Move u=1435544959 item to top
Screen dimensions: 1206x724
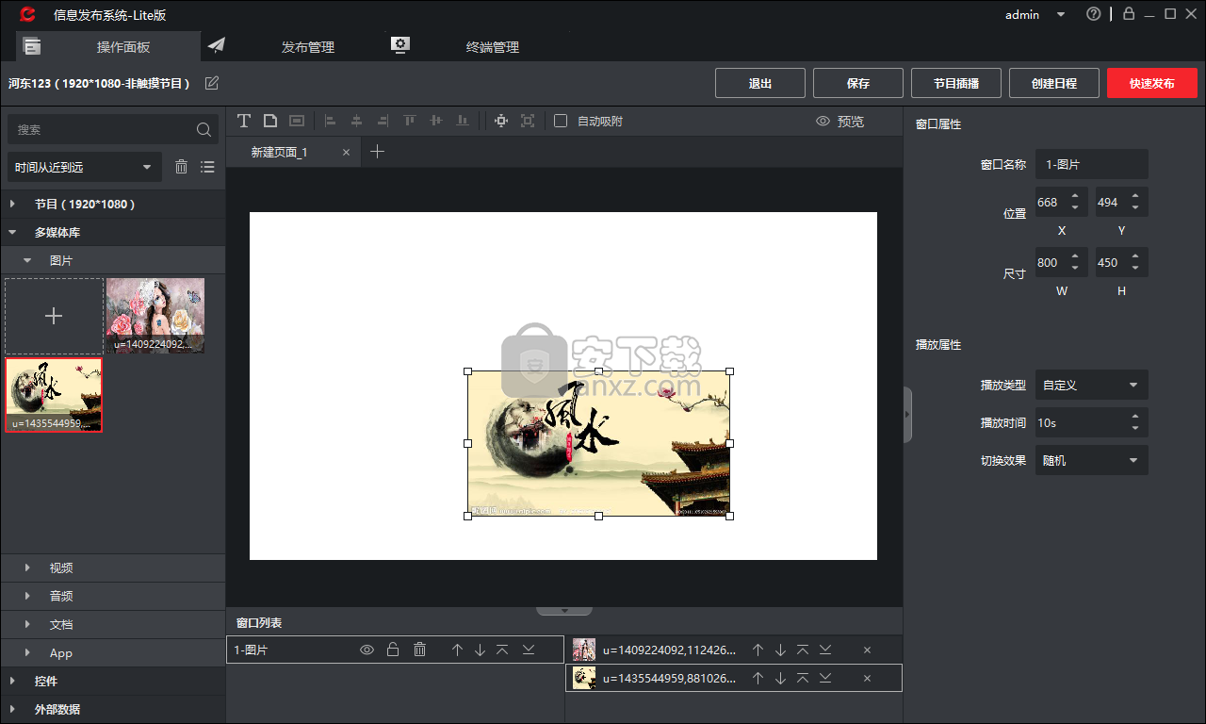coord(803,678)
